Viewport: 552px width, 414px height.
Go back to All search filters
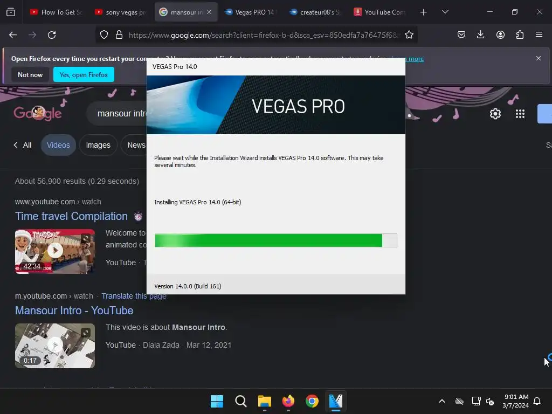tap(23, 145)
